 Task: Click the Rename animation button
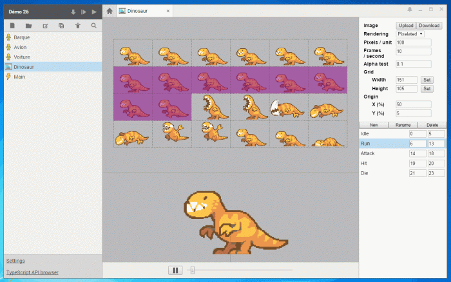click(403, 125)
